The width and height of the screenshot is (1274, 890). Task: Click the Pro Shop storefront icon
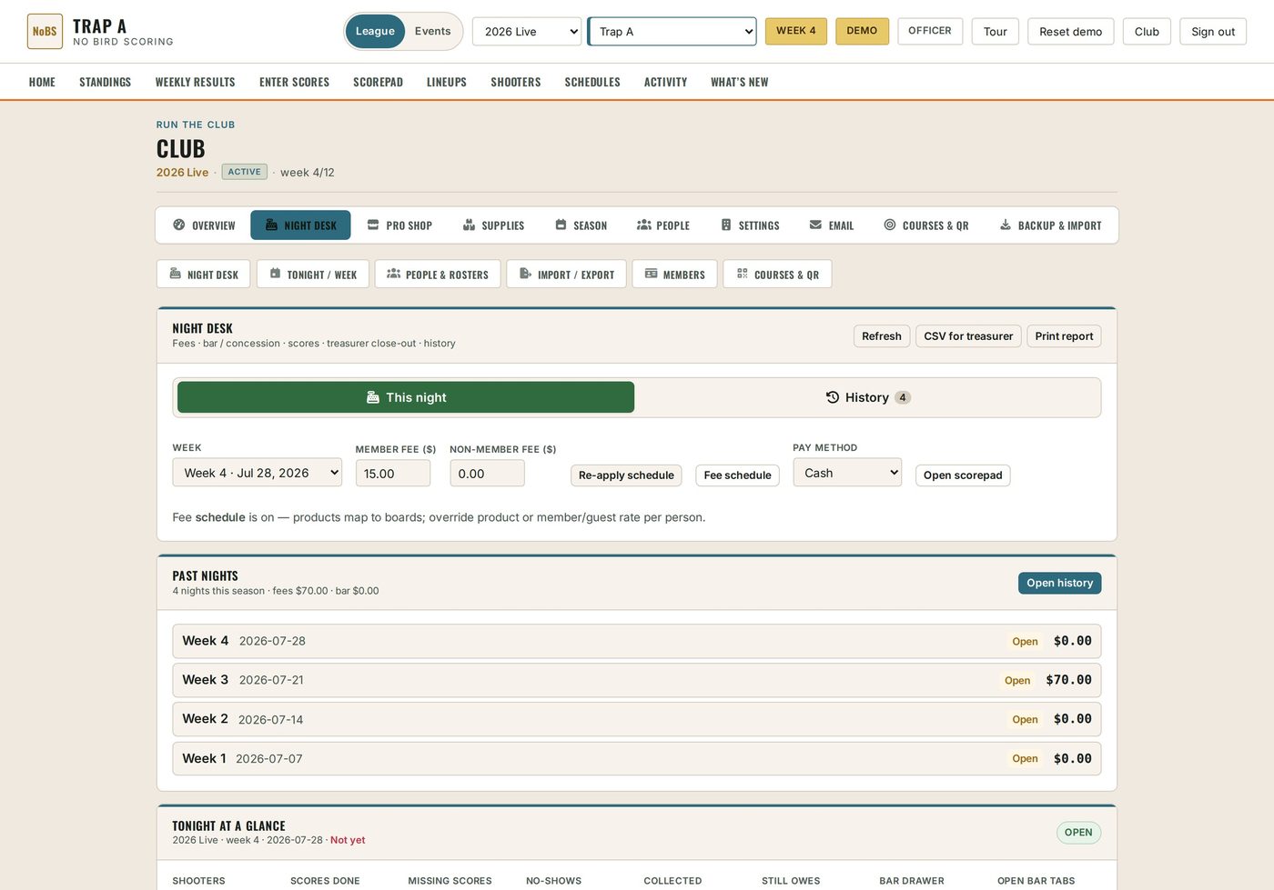373,225
